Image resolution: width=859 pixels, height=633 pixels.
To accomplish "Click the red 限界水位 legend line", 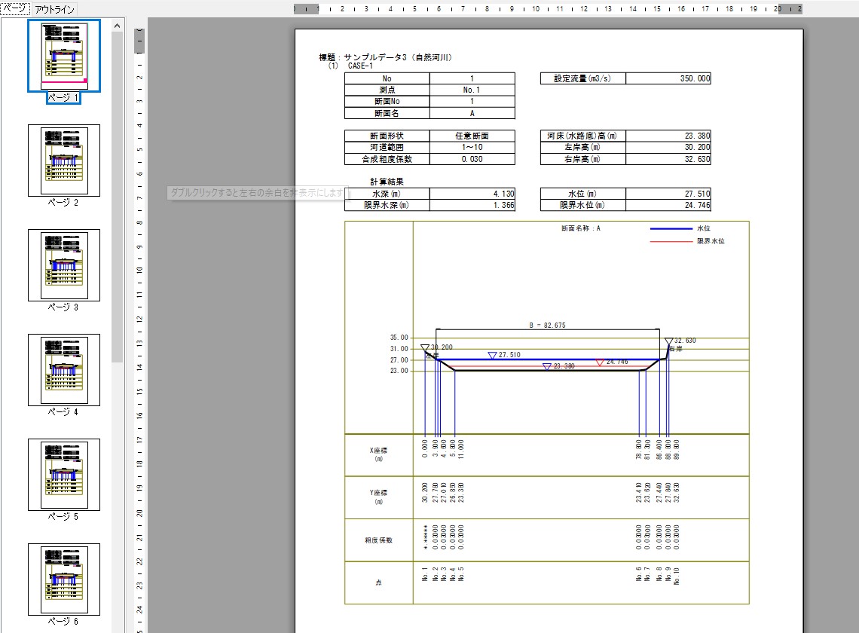I will tap(671, 241).
